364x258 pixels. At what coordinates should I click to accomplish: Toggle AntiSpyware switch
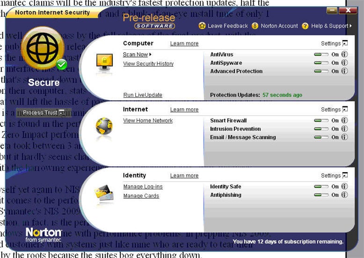pos(321,63)
